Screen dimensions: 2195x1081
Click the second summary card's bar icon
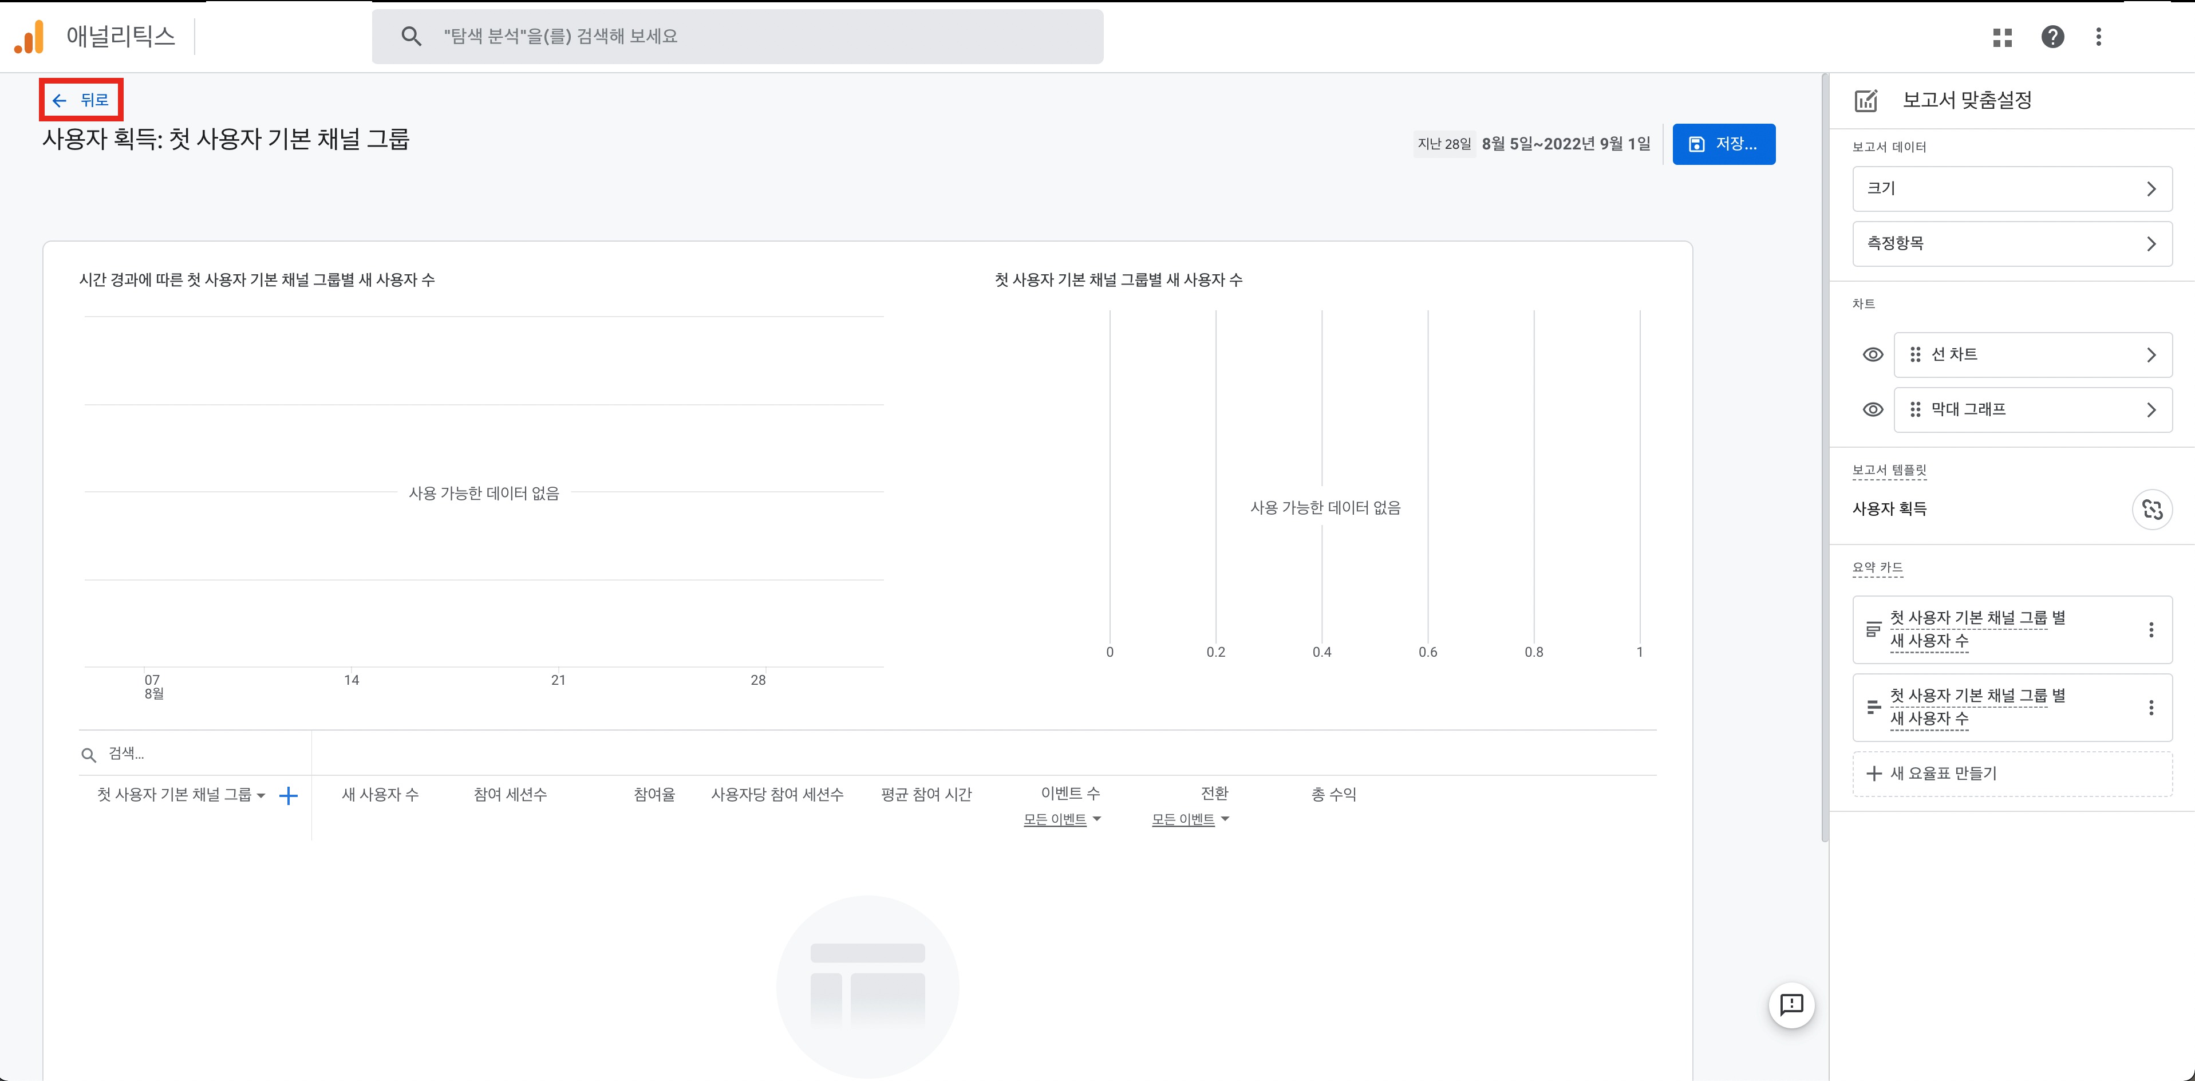1873,707
